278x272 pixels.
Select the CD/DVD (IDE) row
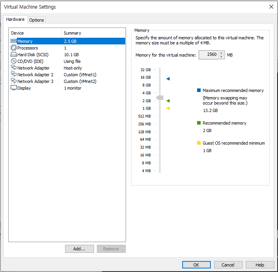tap(68, 61)
